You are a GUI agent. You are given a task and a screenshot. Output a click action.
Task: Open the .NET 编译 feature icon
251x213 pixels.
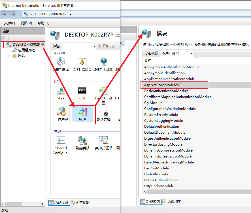click(x=61, y=64)
